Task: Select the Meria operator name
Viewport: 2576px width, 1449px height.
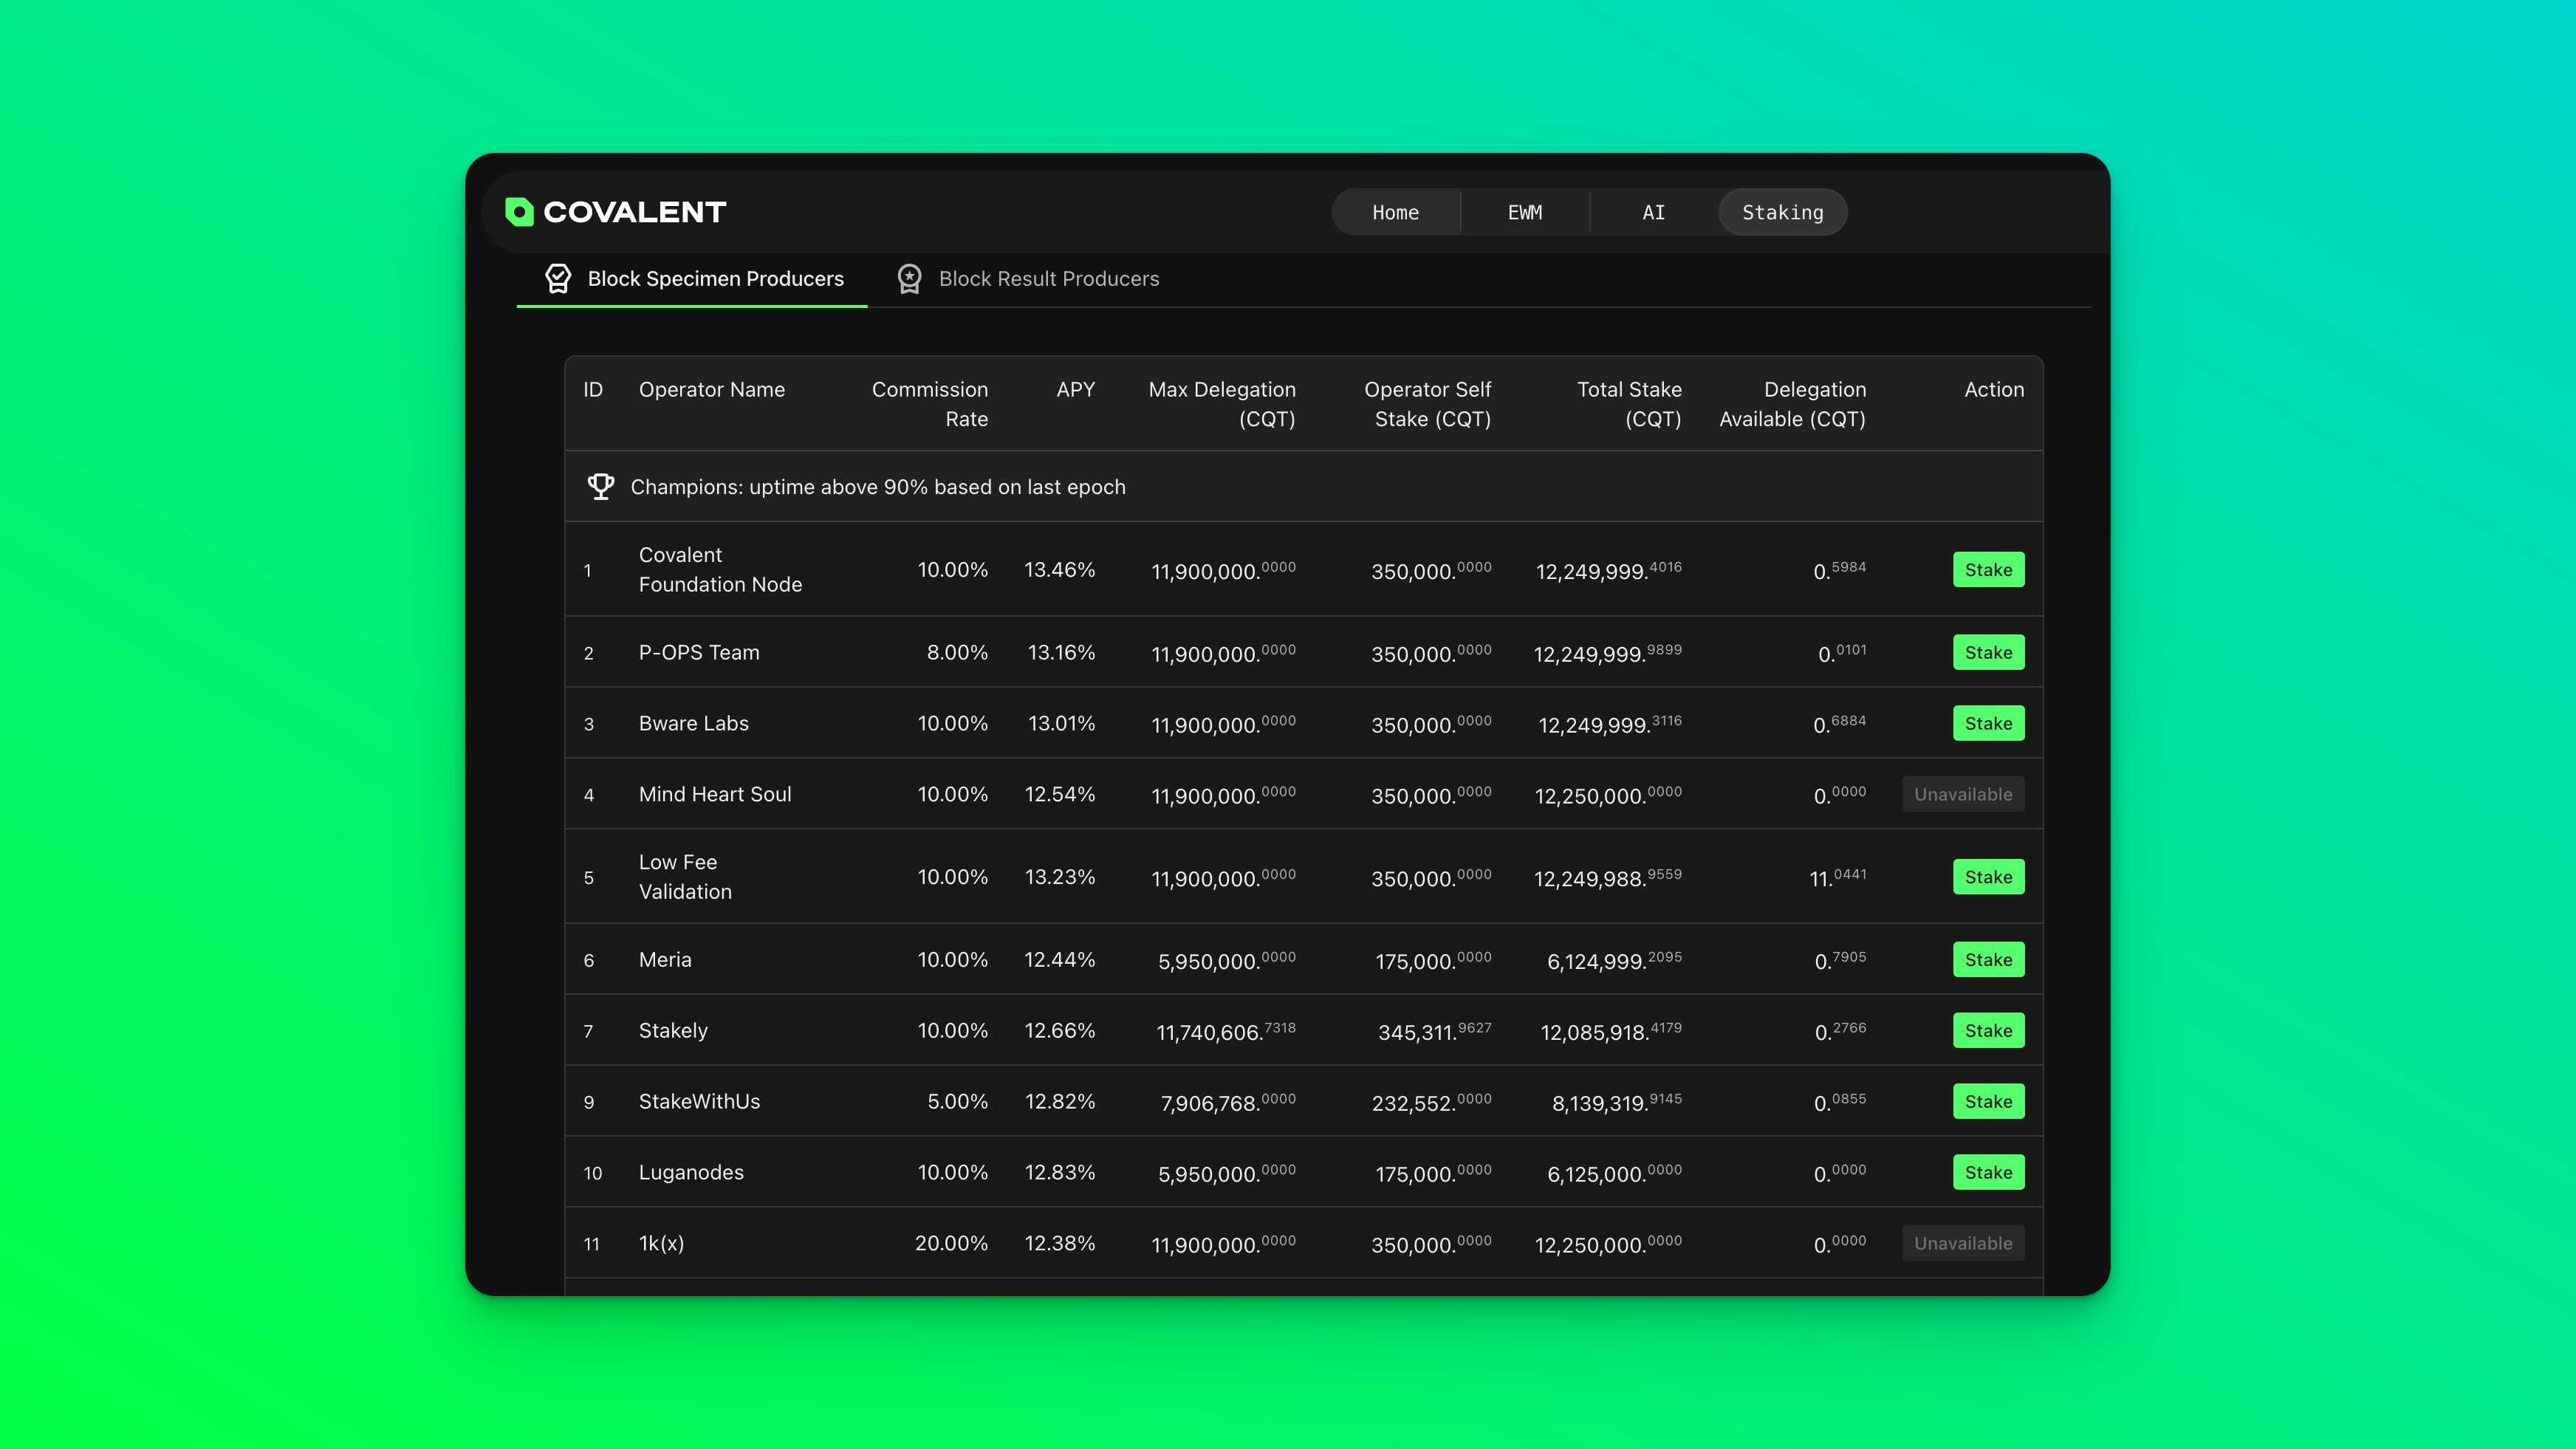Action: (665, 960)
